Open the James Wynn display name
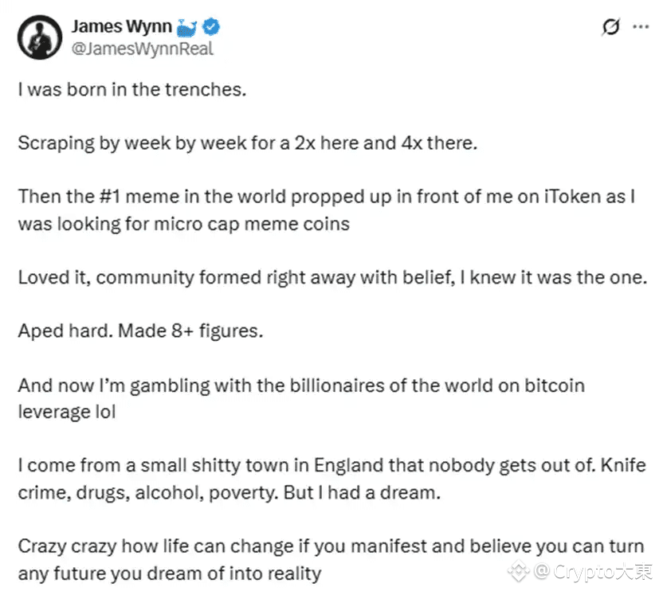The height and width of the screenshot is (591, 659). click(x=121, y=26)
